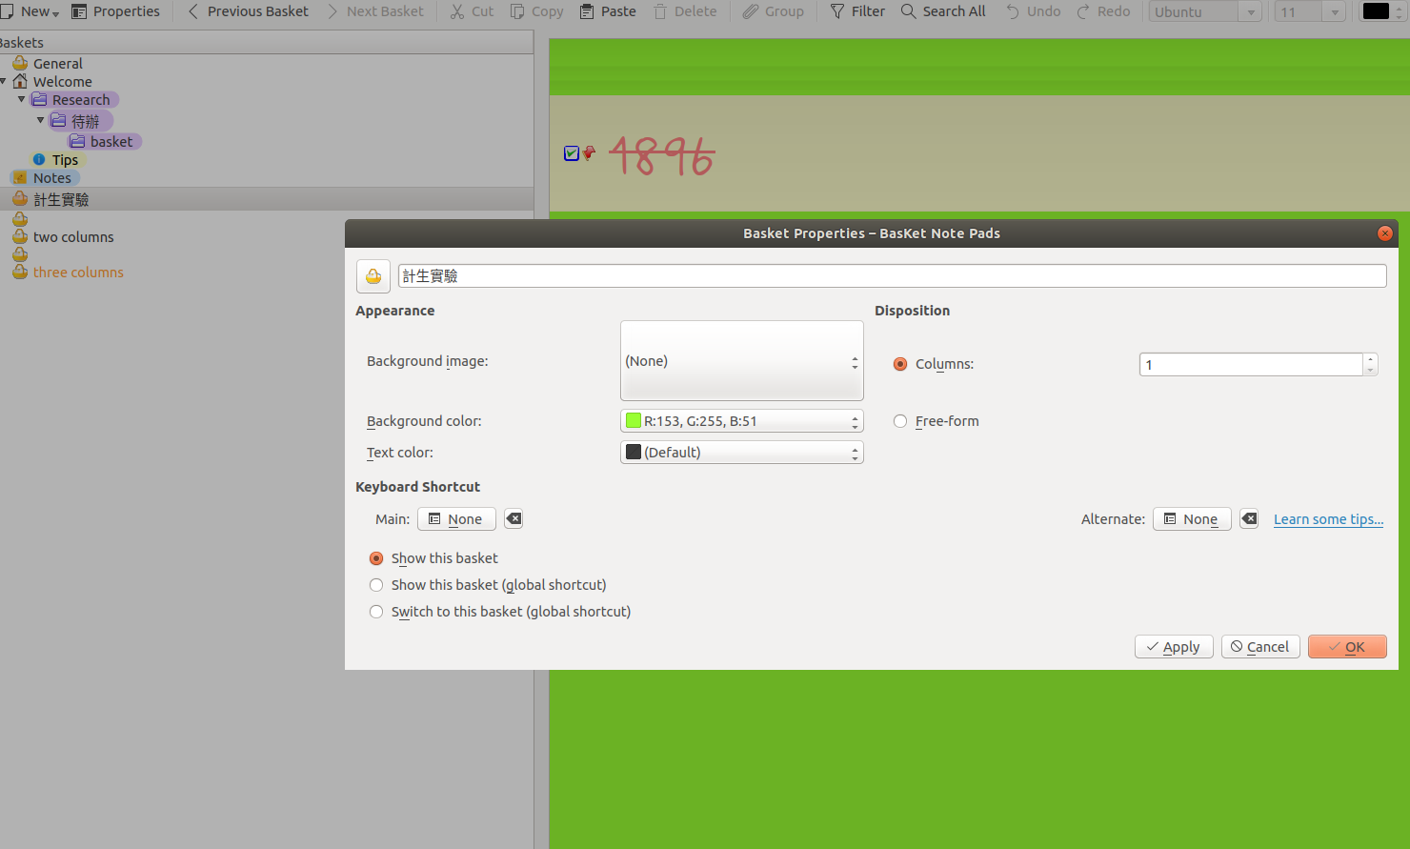Viewport: 1410px width, 849px height.
Task: Toggle the checkbox on the 1896 note
Action: (572, 153)
